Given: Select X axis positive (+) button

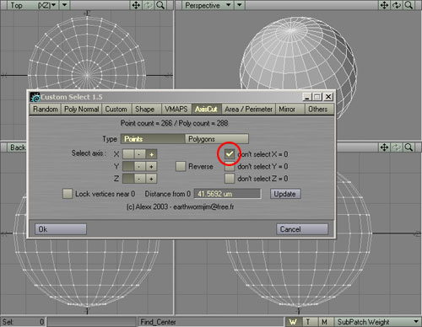Looking at the screenshot, I should [x=151, y=154].
